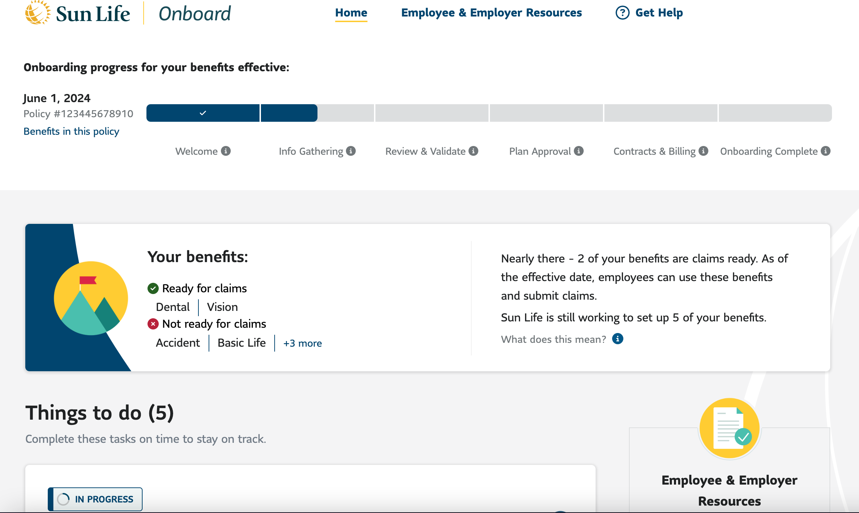Select the red Not ready for claims indicator
The image size is (859, 513).
click(x=153, y=324)
